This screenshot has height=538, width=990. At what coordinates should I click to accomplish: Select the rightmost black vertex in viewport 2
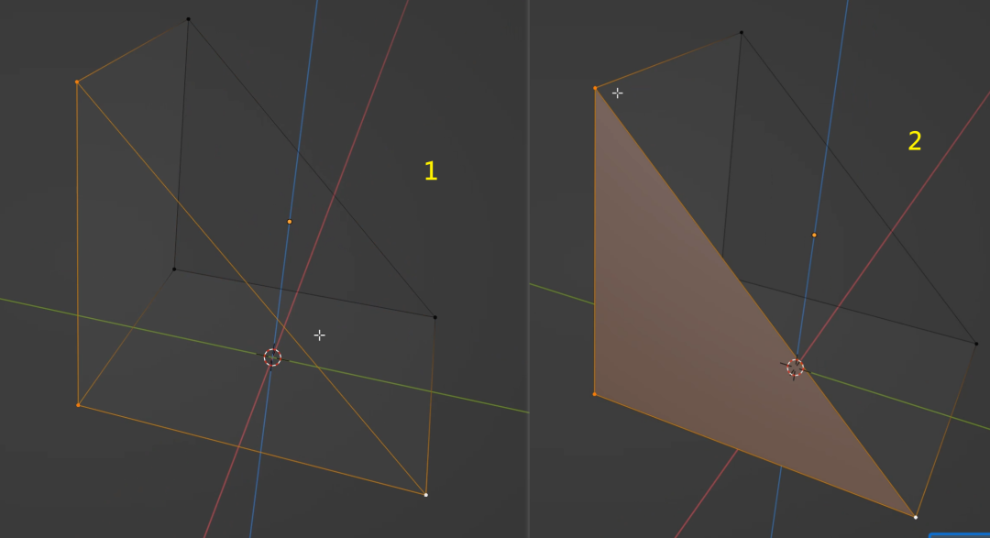click(x=976, y=344)
